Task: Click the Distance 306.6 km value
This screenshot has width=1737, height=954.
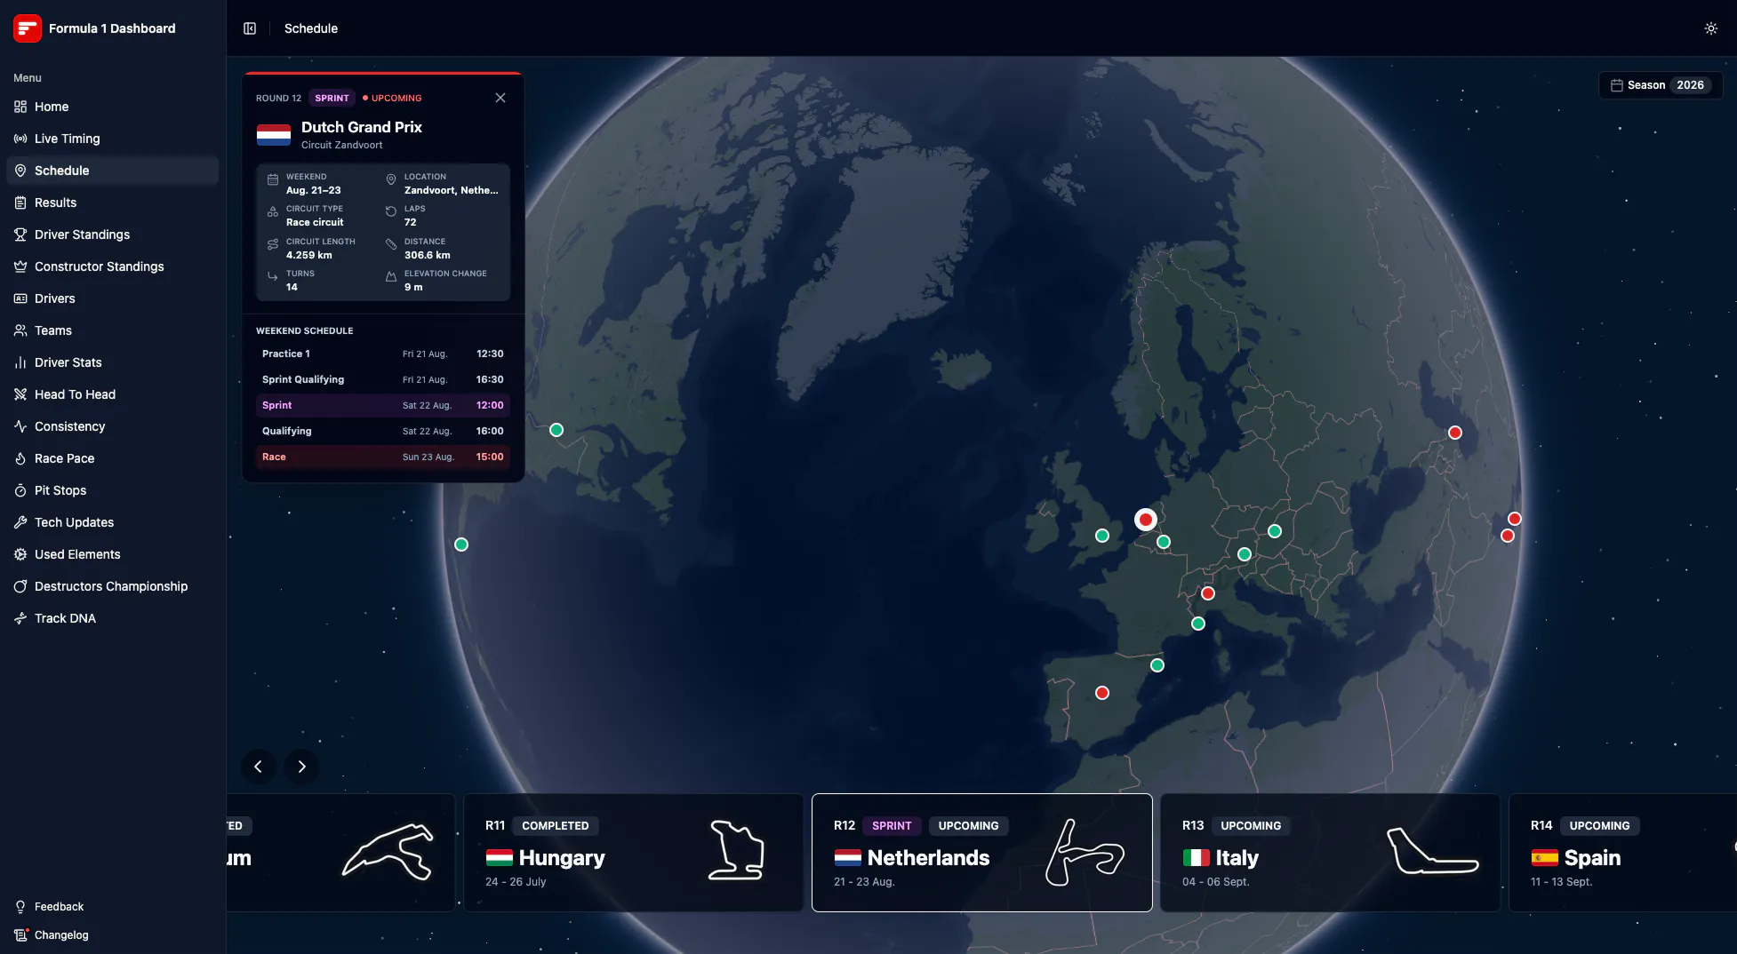Action: click(428, 255)
